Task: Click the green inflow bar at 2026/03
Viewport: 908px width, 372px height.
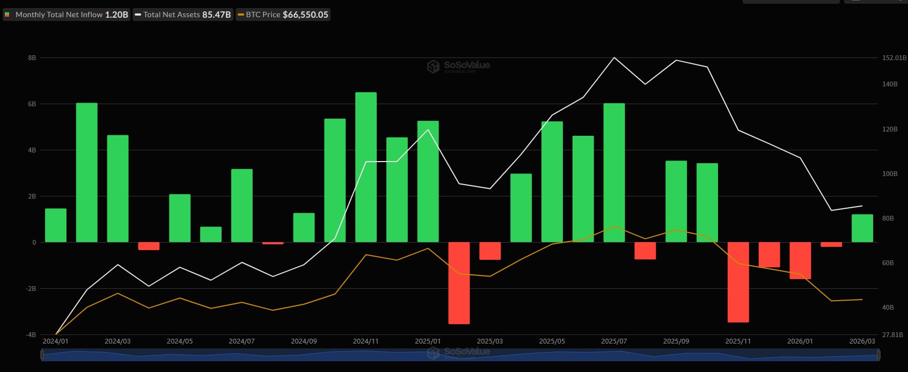Action: pos(862,228)
